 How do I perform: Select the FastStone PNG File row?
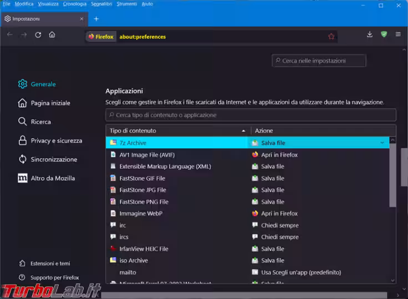[x=247, y=202]
